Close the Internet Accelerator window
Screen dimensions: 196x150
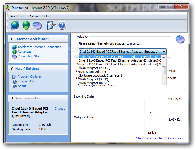pyautogui.click(x=181, y=7)
